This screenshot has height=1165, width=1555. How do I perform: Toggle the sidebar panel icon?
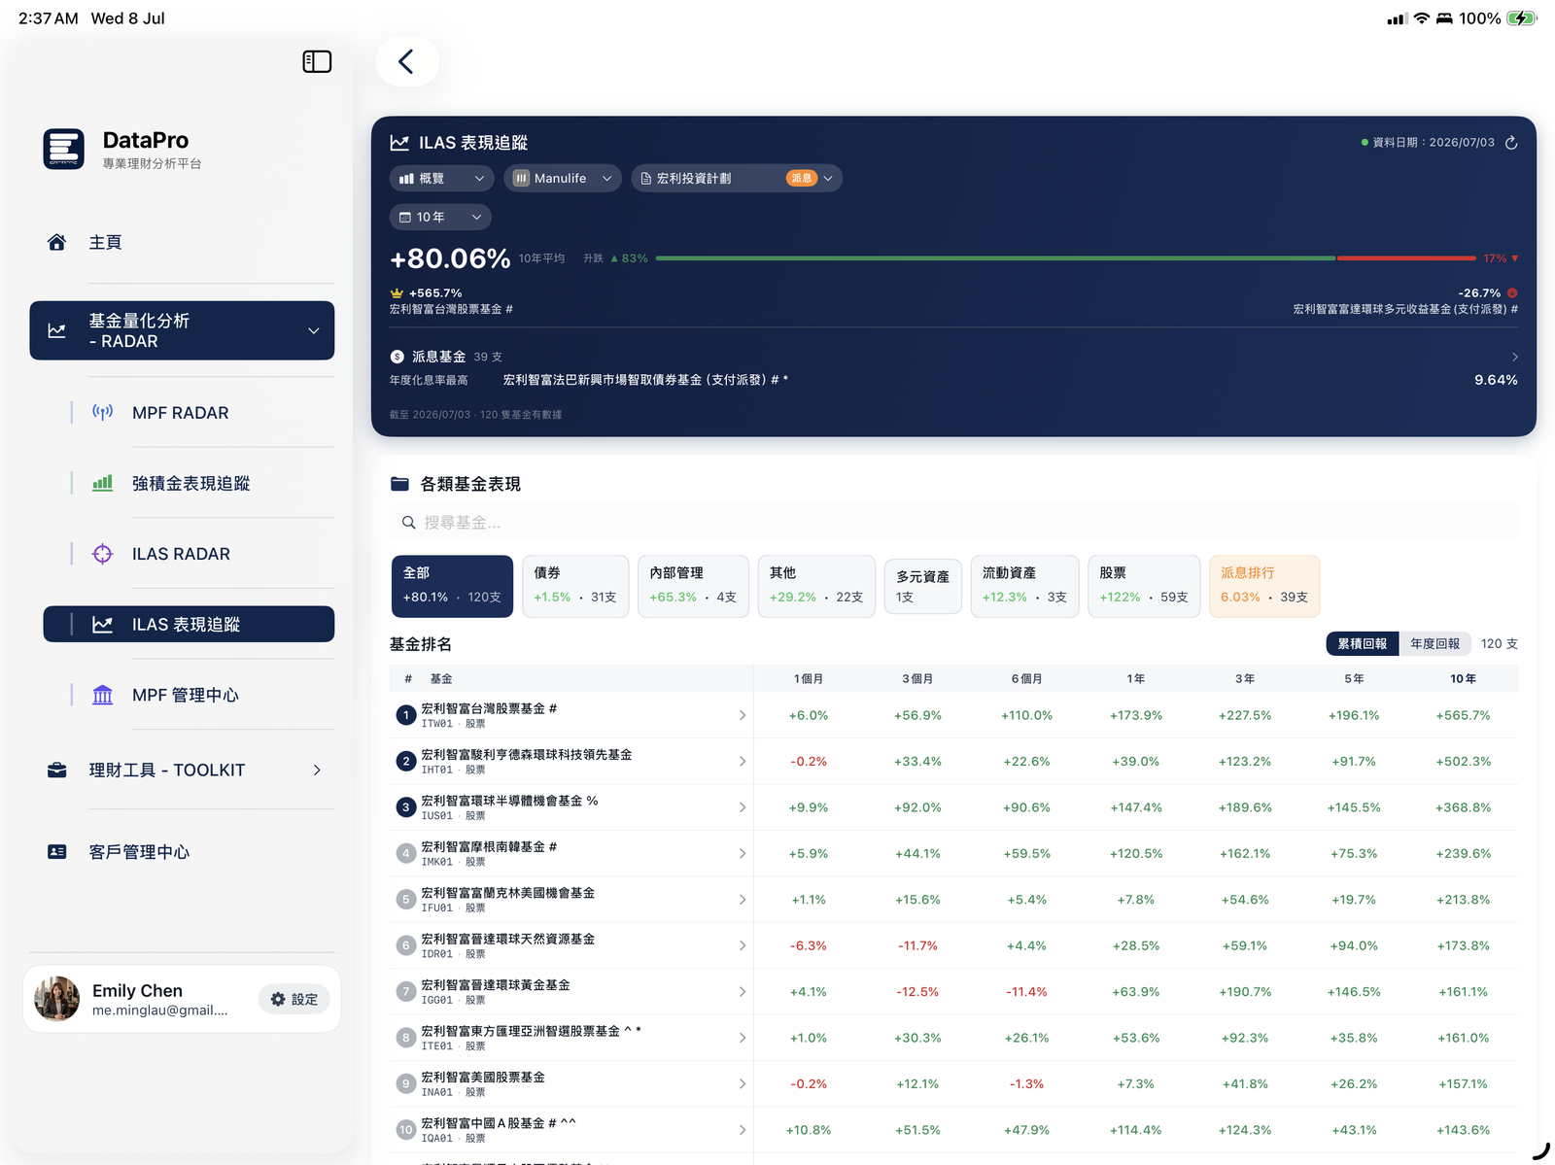click(317, 62)
